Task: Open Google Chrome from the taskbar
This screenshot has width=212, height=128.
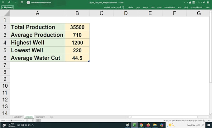Action: click(x=141, y=125)
